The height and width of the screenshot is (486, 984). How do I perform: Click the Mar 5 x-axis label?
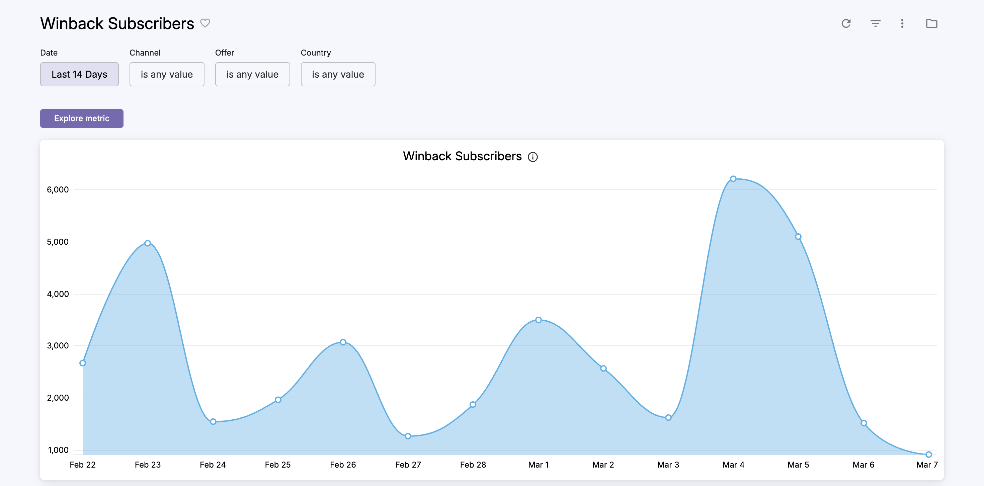click(798, 465)
